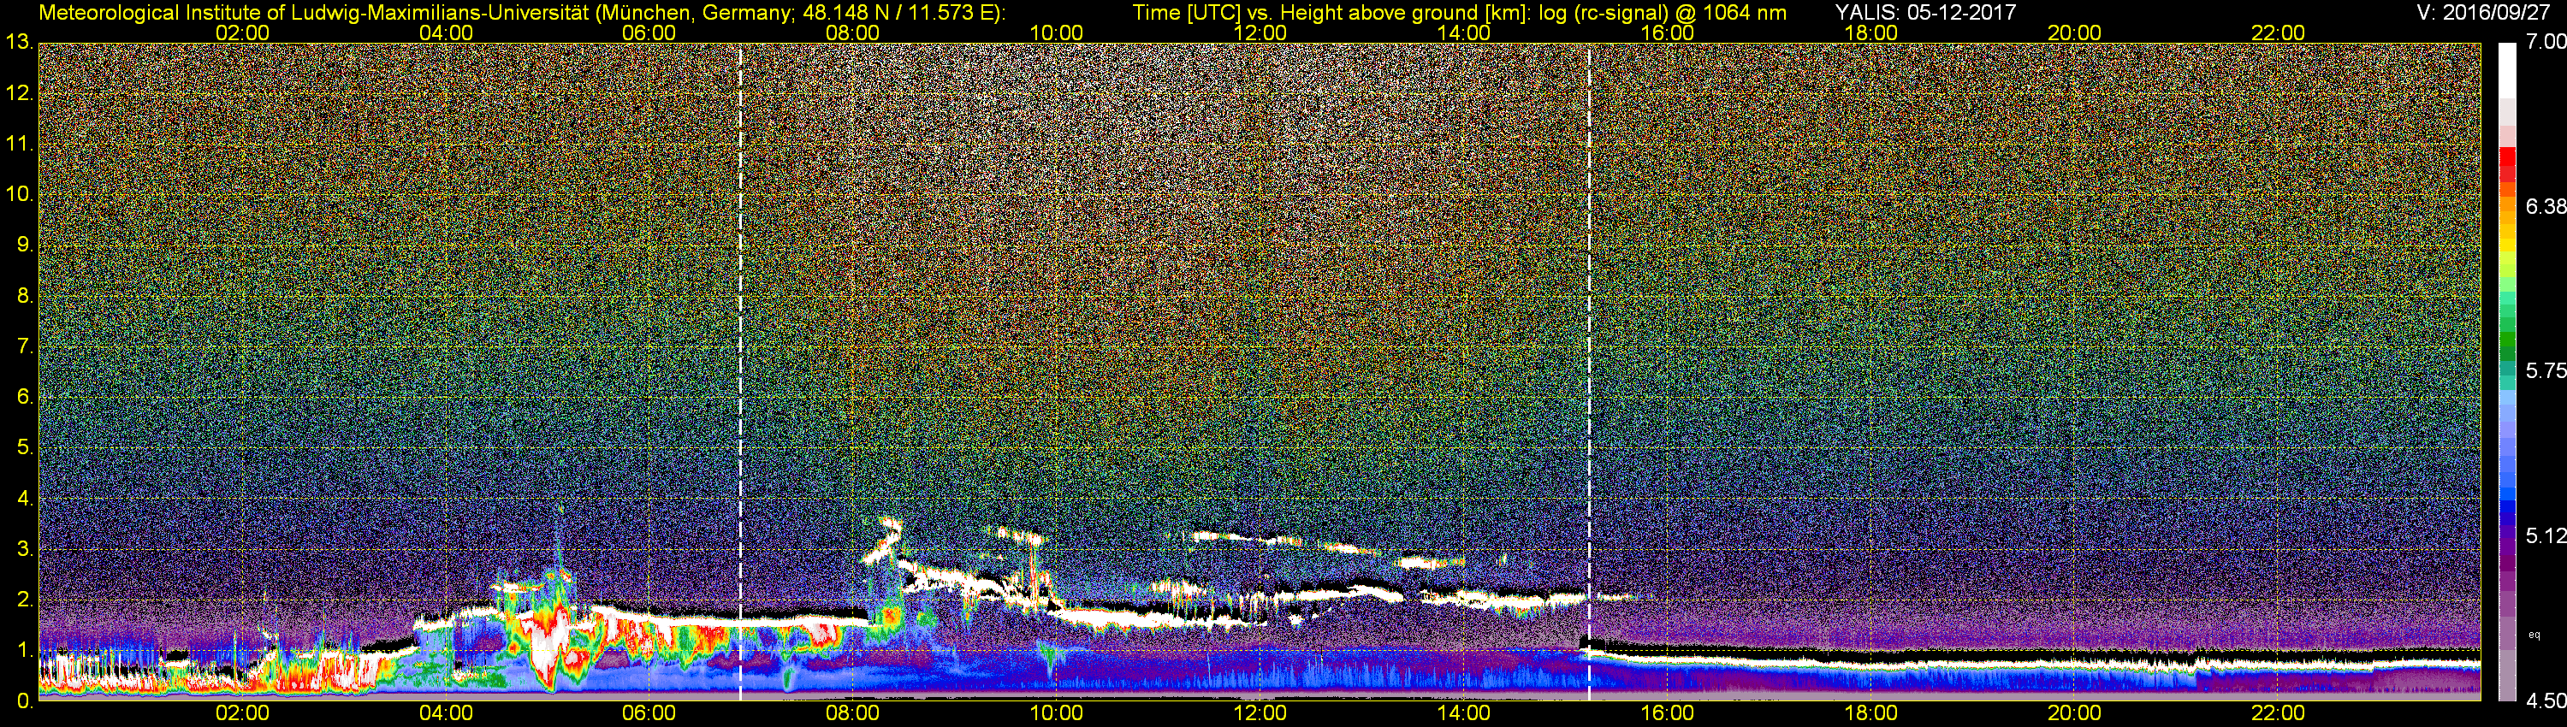Click the 'log (rc-signal) @ 1064 nm' text

(x=1663, y=13)
